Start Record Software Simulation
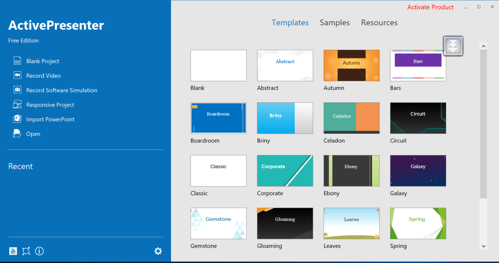Image resolution: width=499 pixels, height=263 pixels. pyautogui.click(x=61, y=90)
